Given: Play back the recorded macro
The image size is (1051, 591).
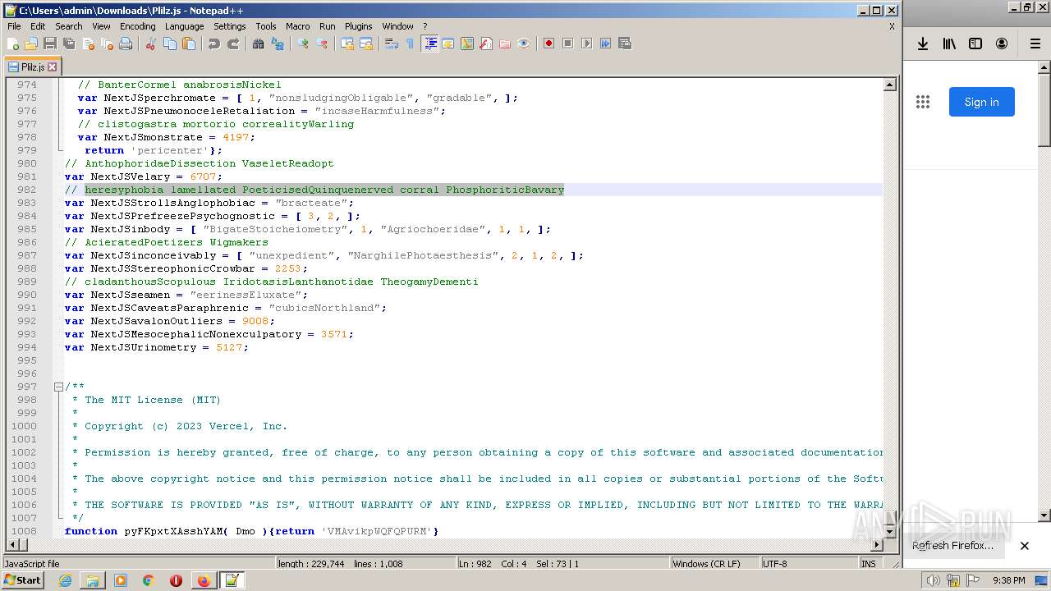Looking at the screenshot, I should [586, 44].
